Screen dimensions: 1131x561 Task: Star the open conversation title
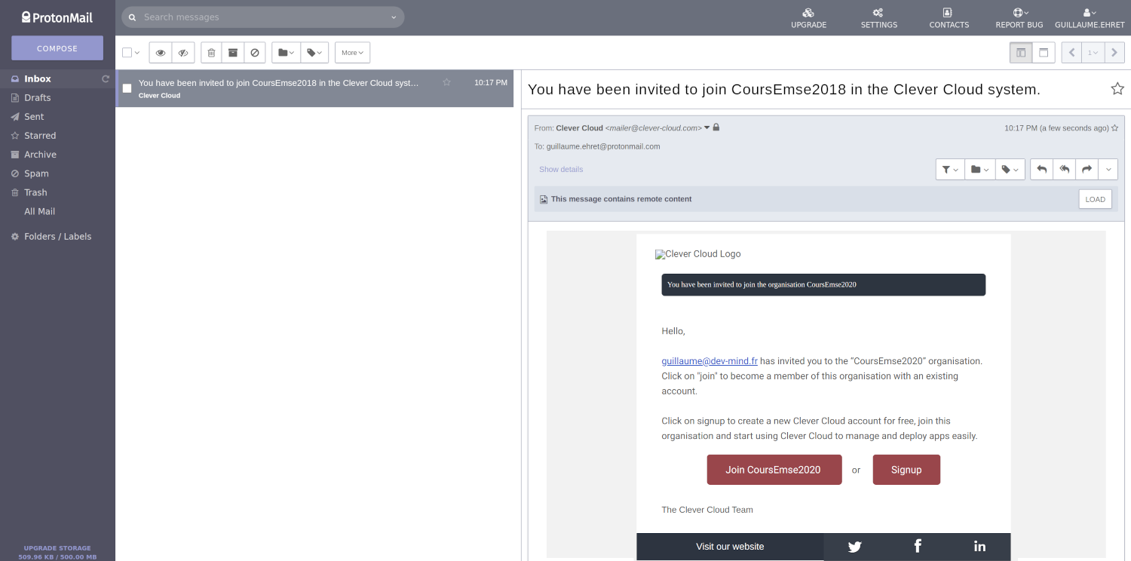tap(1117, 89)
